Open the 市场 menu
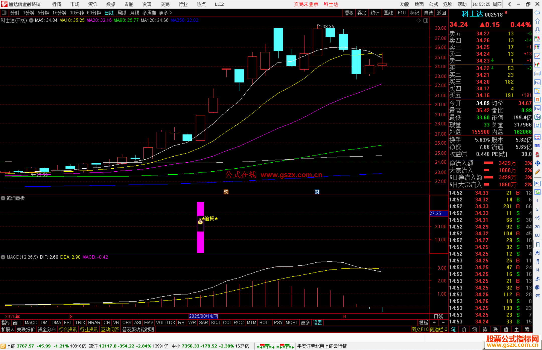 (x=75, y=4)
